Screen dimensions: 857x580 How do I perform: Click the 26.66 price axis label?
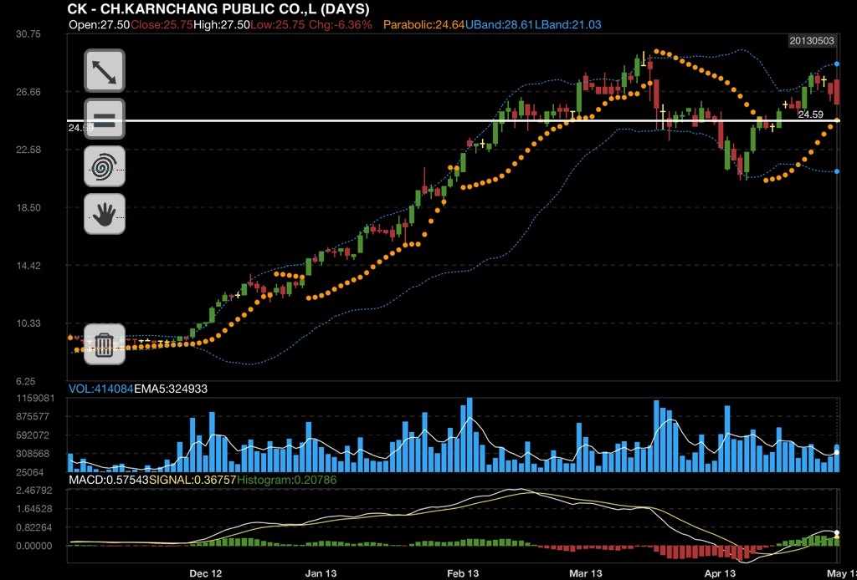(28, 92)
